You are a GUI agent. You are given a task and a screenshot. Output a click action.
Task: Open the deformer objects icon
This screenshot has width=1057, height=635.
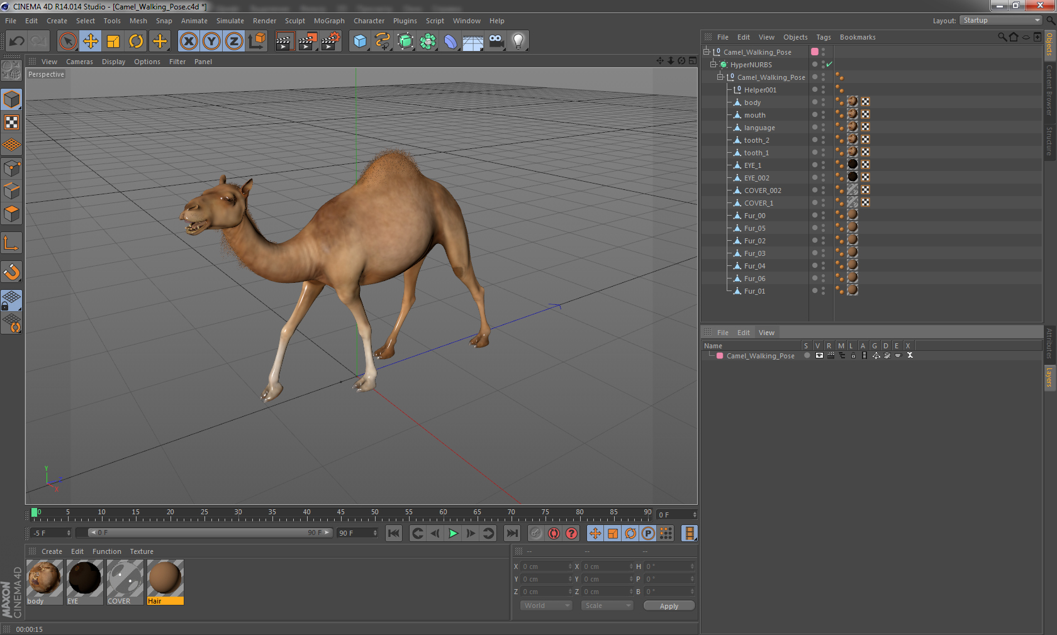coord(450,41)
